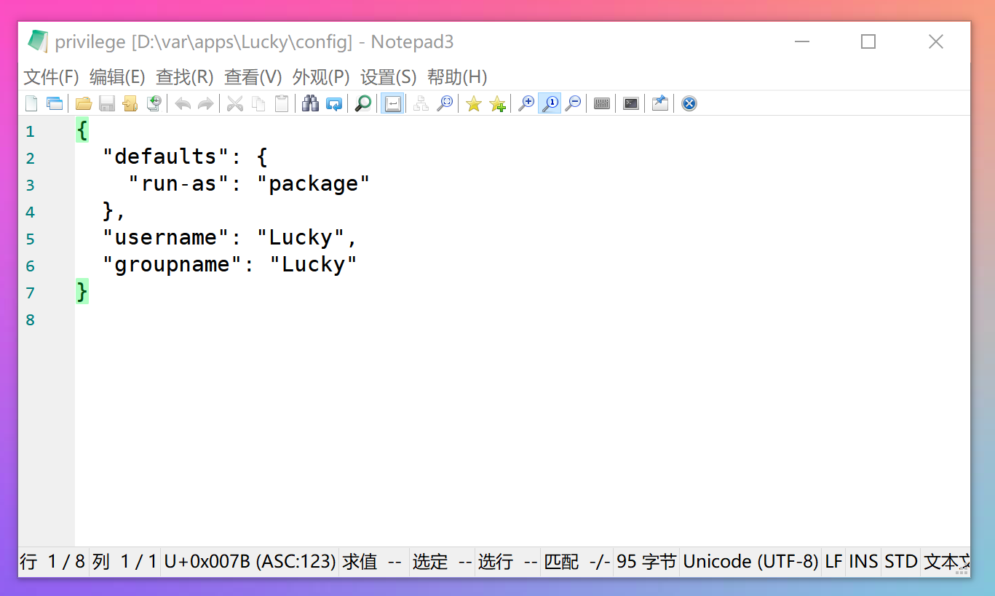Screen dimensions: 995x596
Task: Open a file with the folder icon
Action: (83, 103)
